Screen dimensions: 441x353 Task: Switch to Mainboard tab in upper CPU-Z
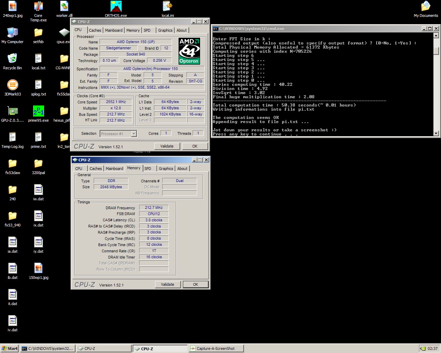click(x=114, y=30)
